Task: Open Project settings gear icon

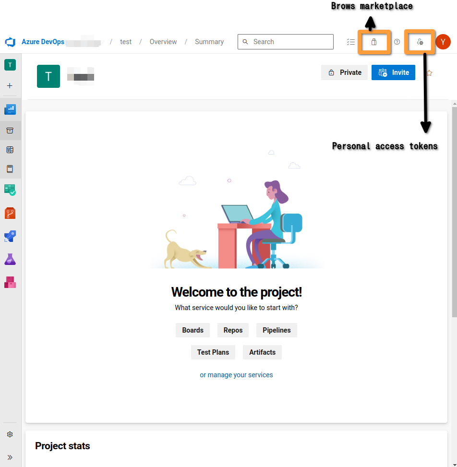Action: pos(10,434)
